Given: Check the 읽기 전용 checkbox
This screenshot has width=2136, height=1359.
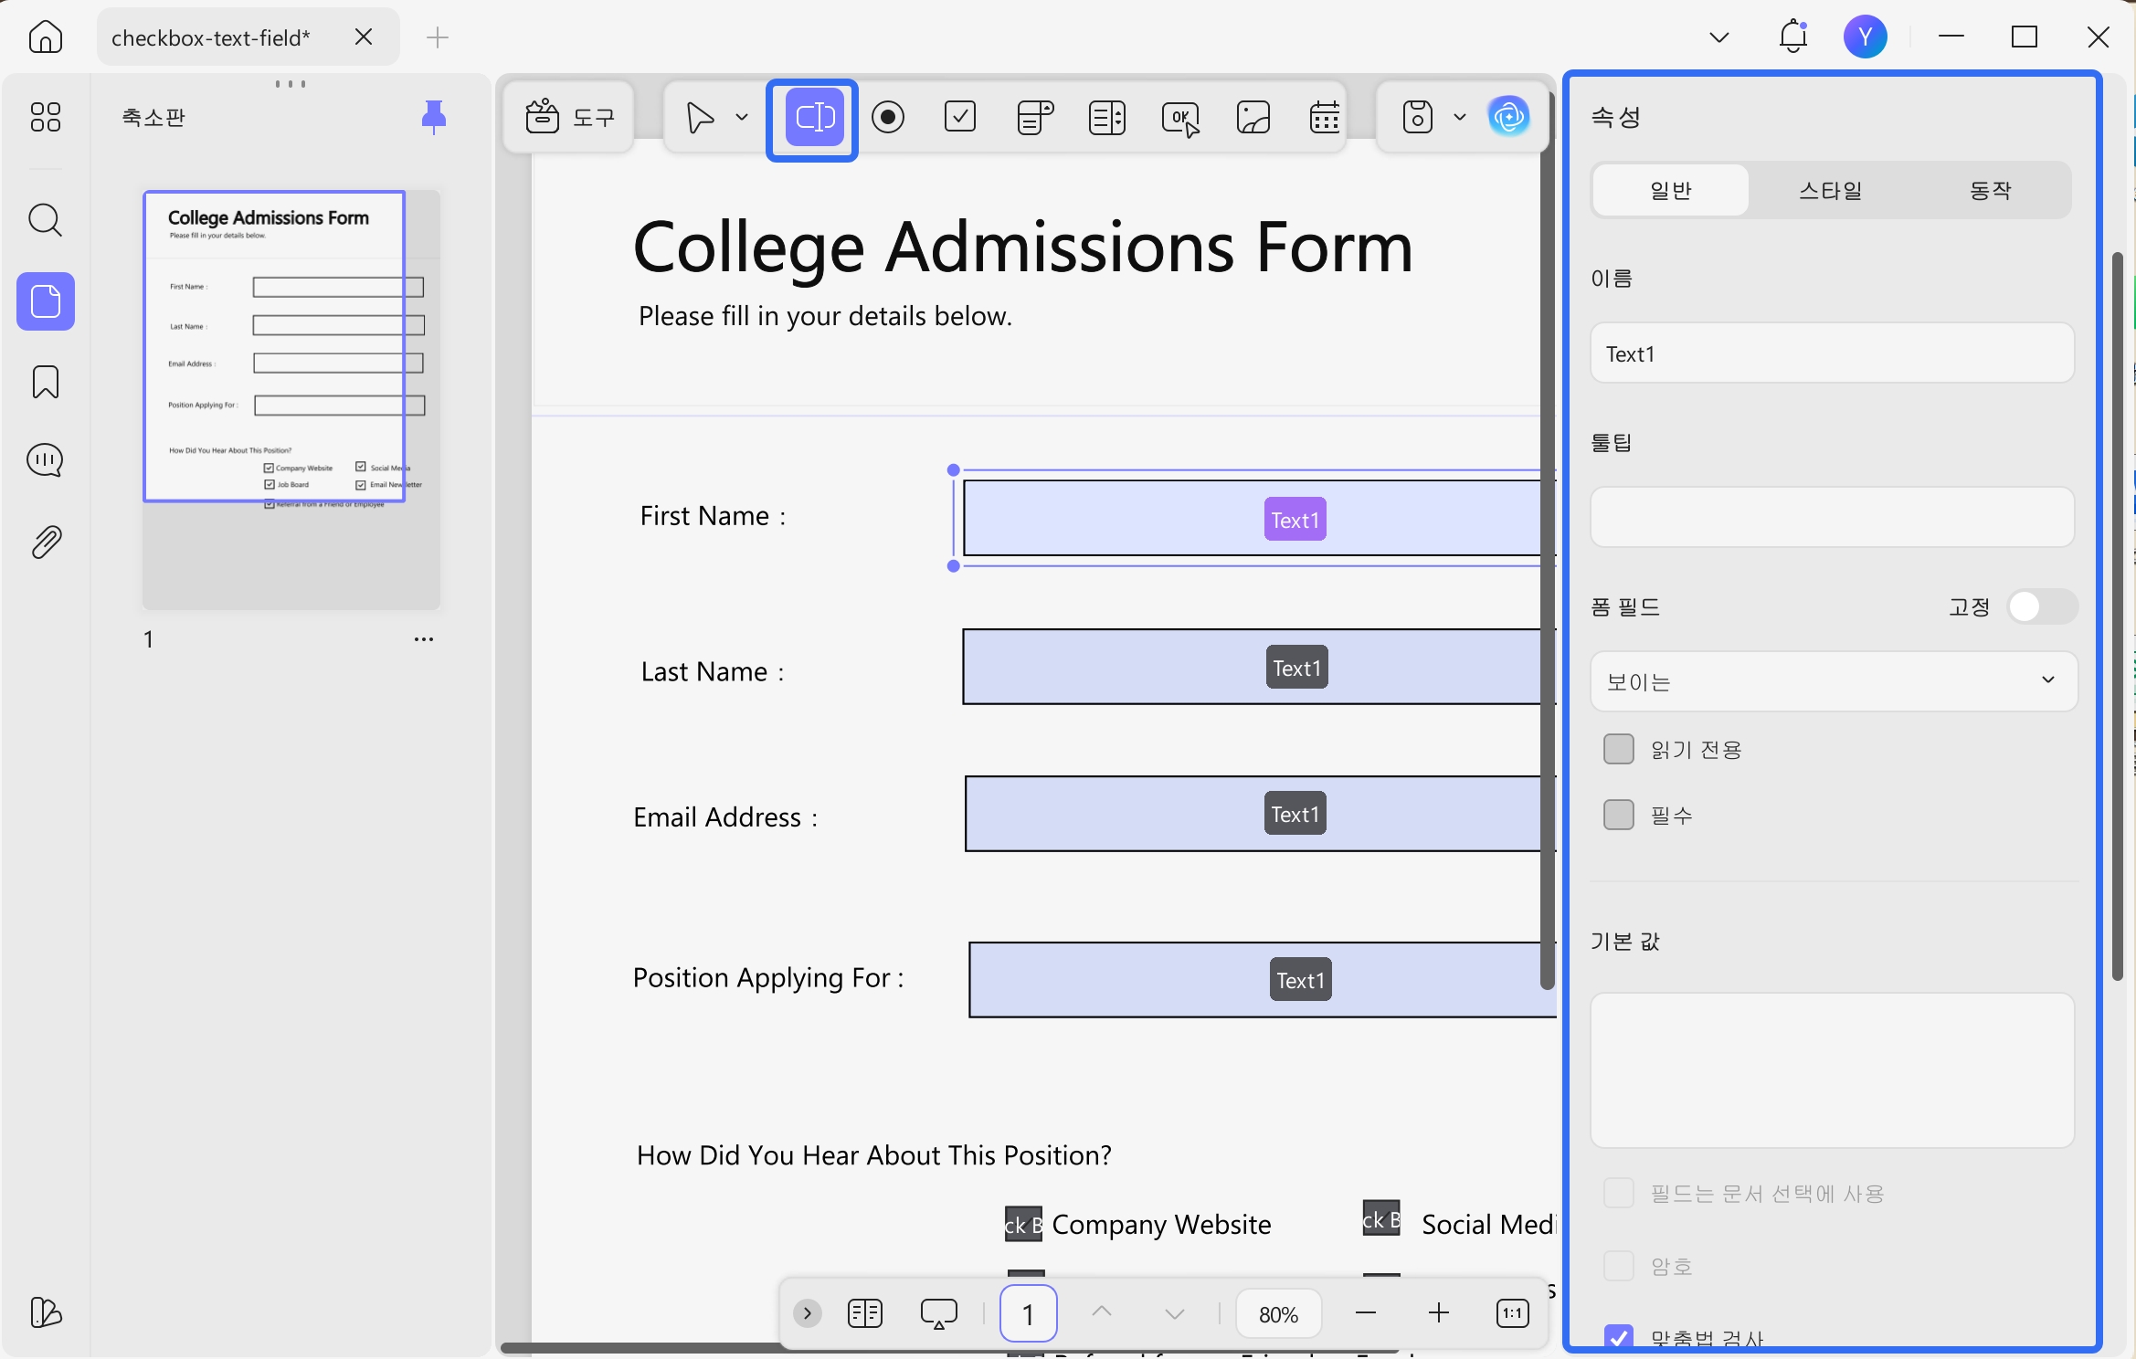Looking at the screenshot, I should tap(1619, 749).
